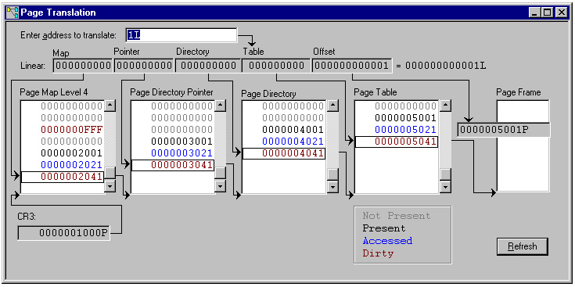Click the address to translate input field
575x287 pixels.
point(181,35)
